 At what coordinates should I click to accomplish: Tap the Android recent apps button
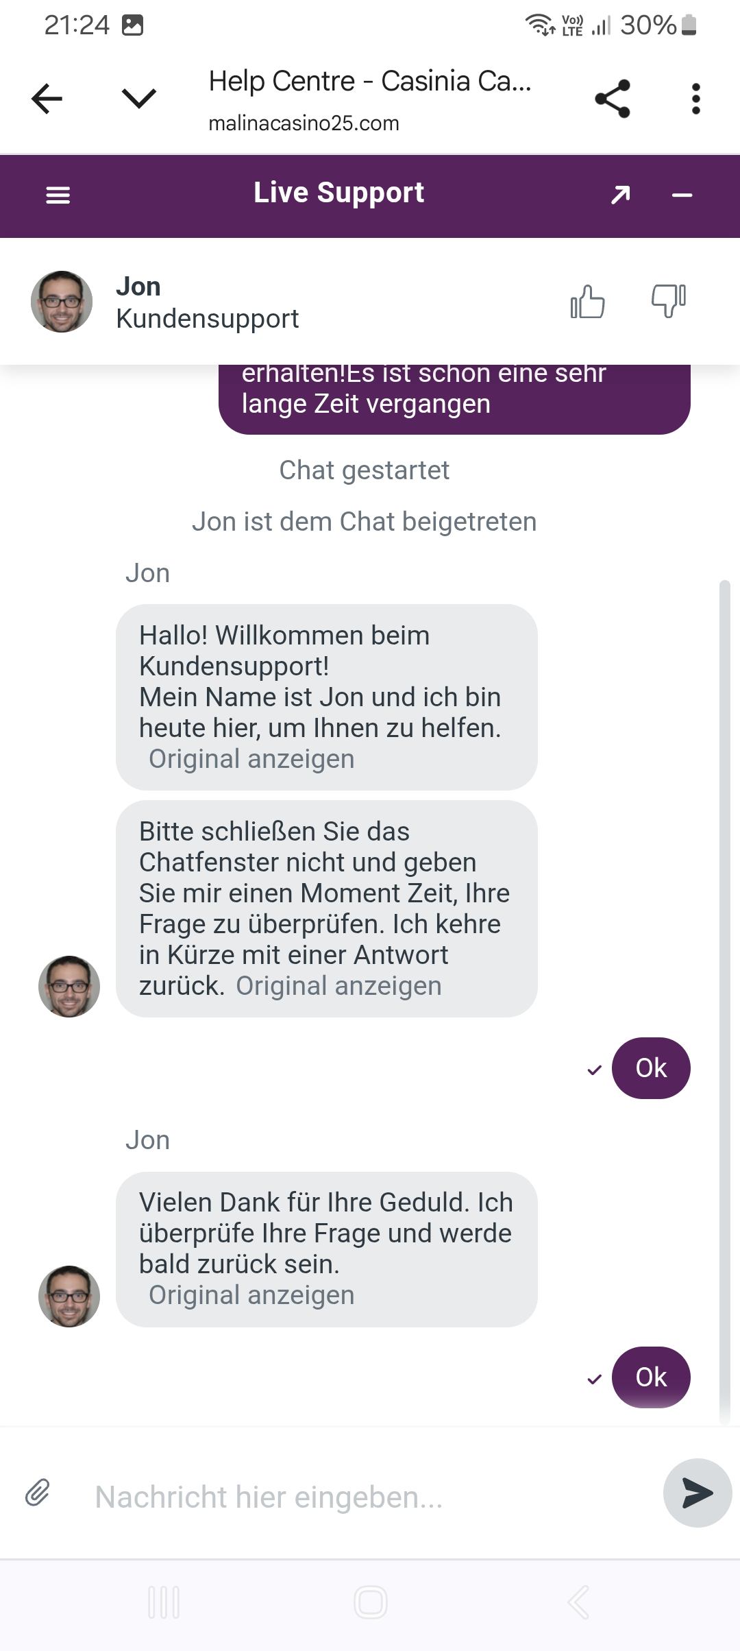tap(164, 1602)
